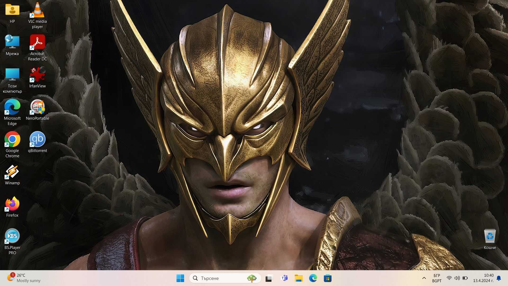Screen dimensions: 508x286
Task: Open Edge browser from the taskbar
Action: [313, 278]
